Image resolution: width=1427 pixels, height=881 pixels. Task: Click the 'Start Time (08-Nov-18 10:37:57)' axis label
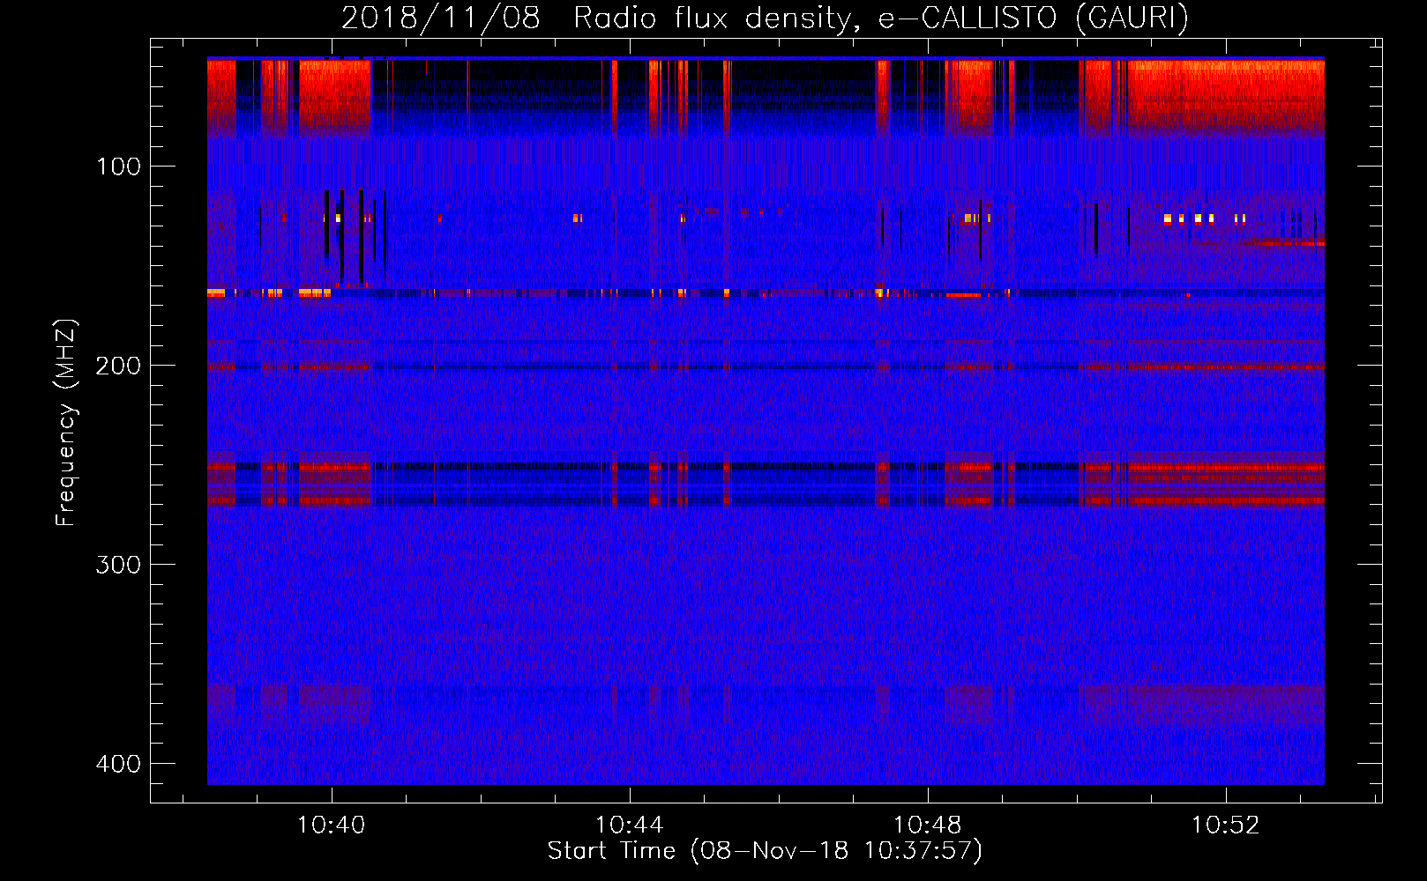pos(765,851)
